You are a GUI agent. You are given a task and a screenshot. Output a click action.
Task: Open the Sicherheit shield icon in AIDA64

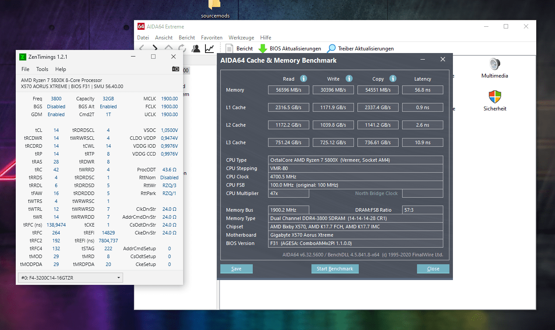click(x=495, y=101)
